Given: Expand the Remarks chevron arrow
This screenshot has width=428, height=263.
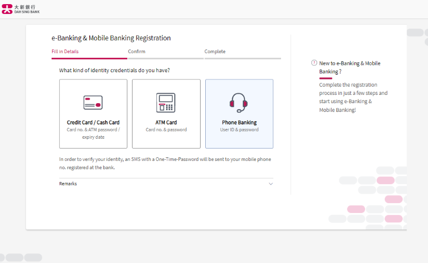Looking at the screenshot, I should click(x=271, y=184).
